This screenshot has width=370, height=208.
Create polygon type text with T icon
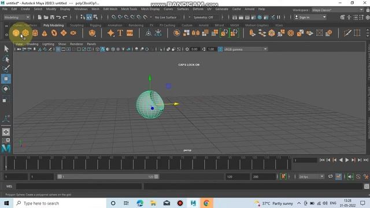120,33
